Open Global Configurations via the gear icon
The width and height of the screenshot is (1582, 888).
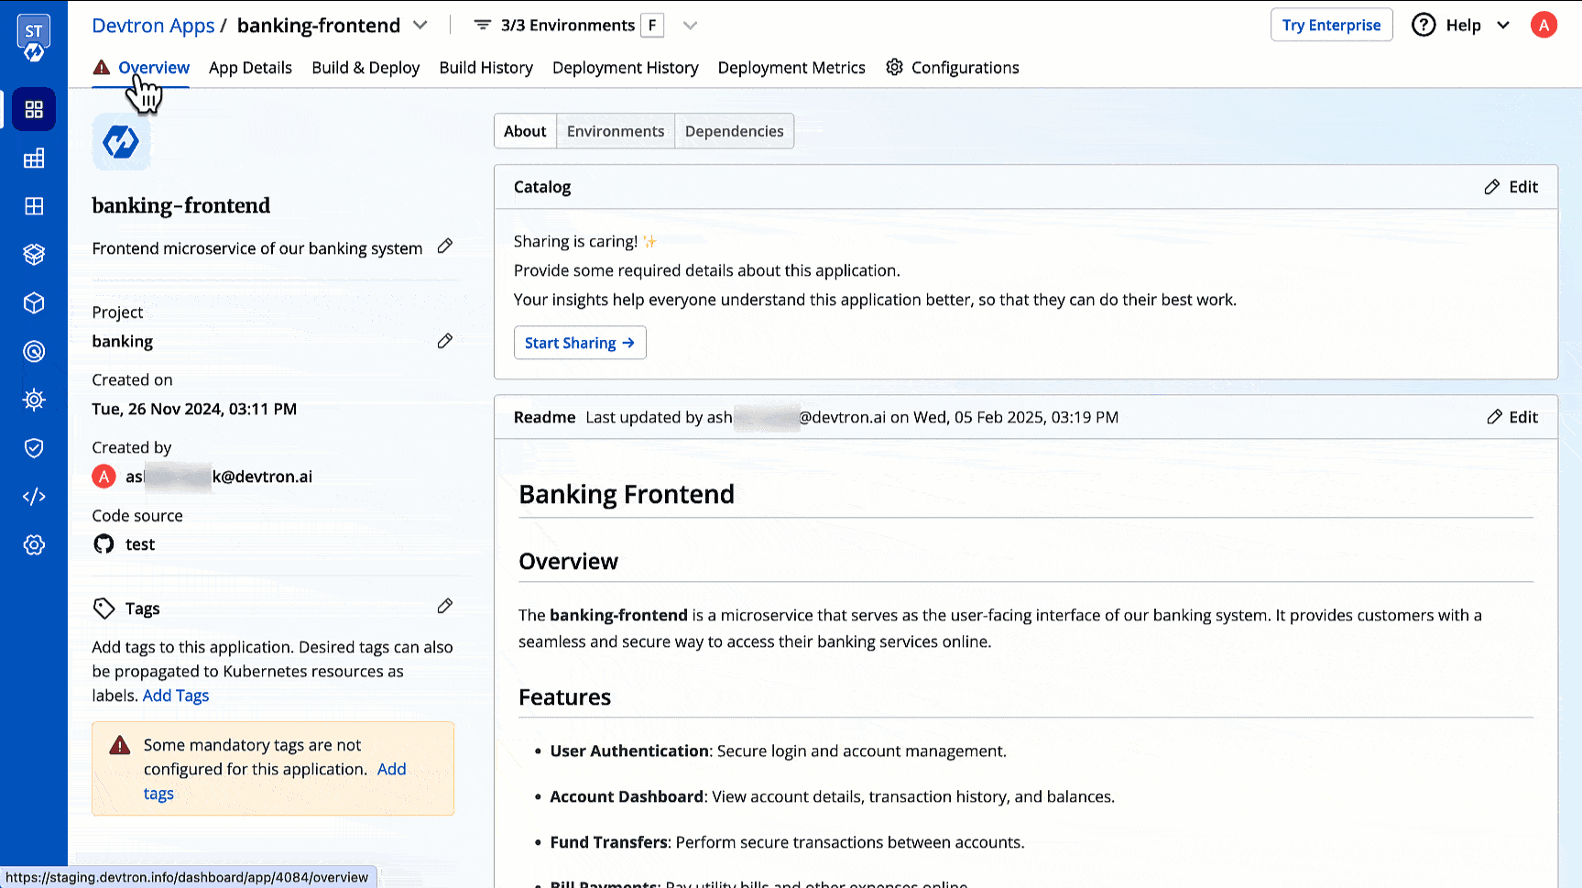click(34, 544)
